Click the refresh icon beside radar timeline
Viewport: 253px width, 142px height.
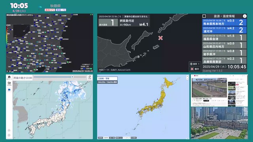point(90,77)
